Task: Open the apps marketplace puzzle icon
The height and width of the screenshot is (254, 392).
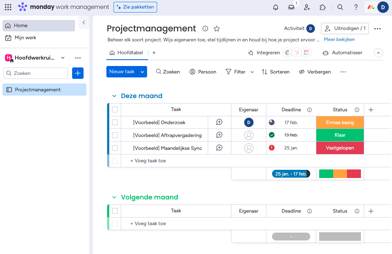Action: coord(323,7)
